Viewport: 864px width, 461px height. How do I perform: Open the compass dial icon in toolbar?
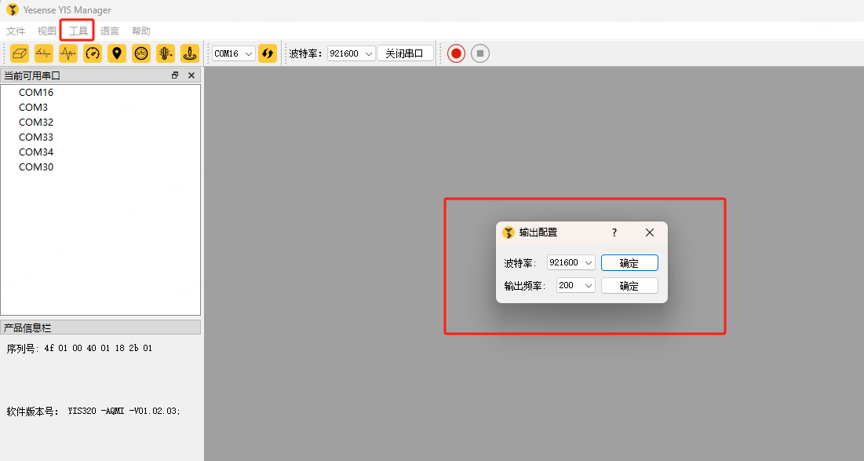141,53
